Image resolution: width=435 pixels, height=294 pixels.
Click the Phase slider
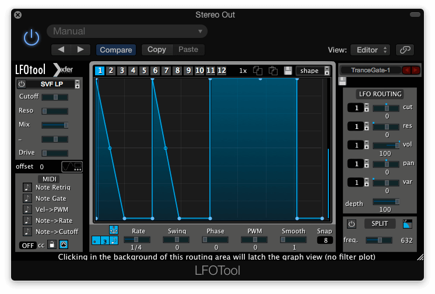(215, 240)
